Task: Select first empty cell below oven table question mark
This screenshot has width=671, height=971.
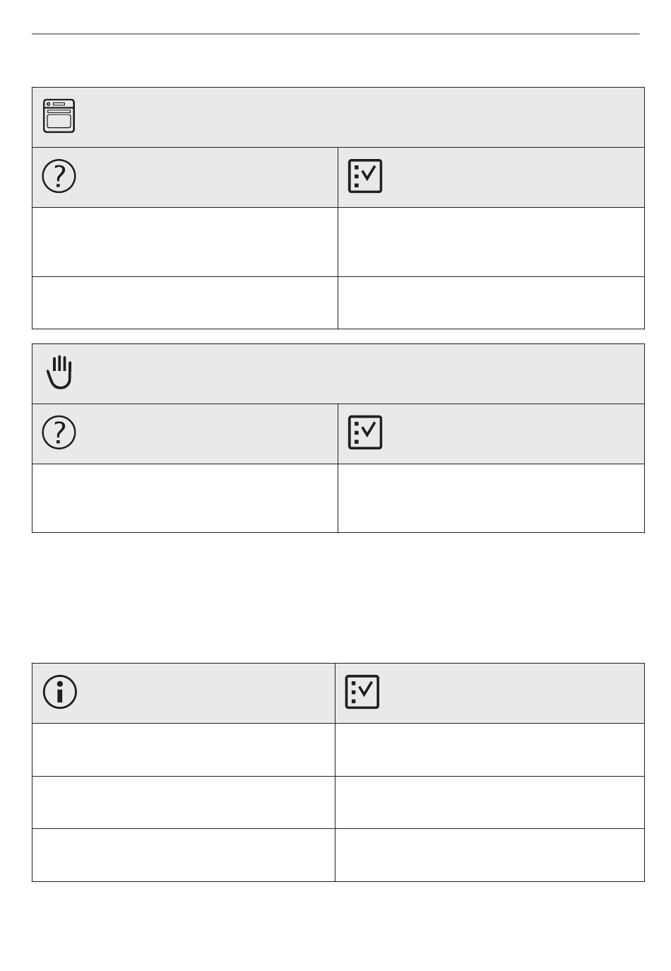Action: [185, 242]
